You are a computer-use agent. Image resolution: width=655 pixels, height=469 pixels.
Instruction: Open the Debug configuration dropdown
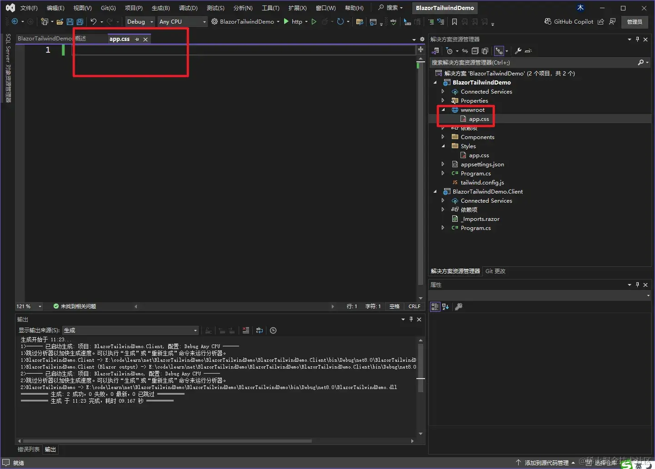click(x=140, y=21)
